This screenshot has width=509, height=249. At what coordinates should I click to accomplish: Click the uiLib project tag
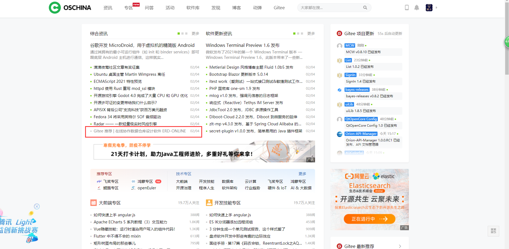tap(349, 104)
